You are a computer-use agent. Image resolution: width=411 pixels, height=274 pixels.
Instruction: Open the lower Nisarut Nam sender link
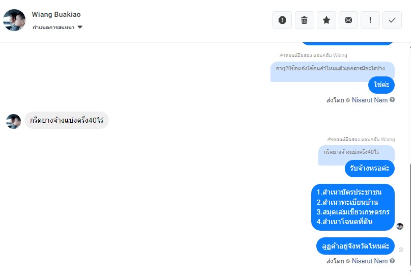pos(370,261)
